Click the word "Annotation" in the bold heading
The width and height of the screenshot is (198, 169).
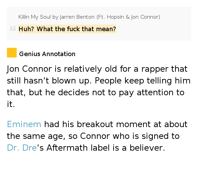(x=59, y=54)
